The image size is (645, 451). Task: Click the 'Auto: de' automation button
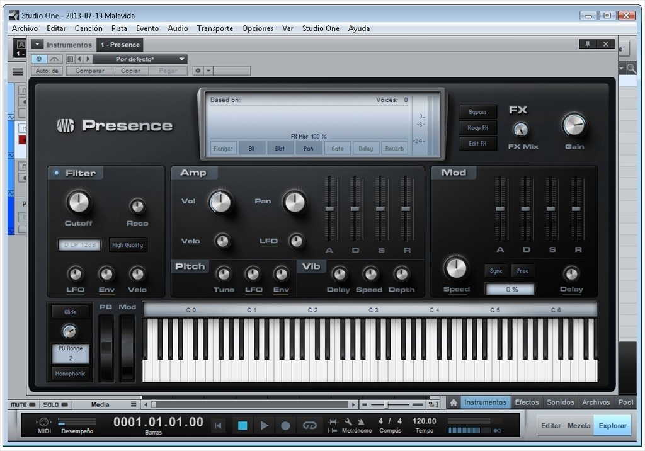point(47,71)
